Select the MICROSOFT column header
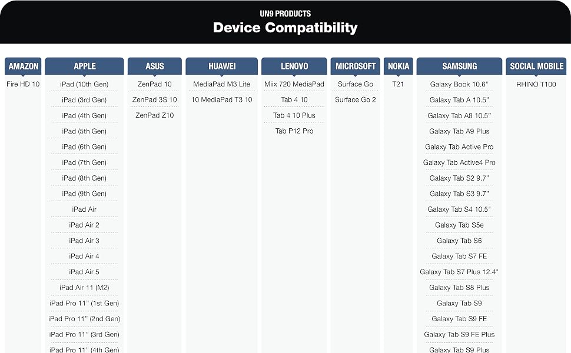The width and height of the screenshot is (571, 353). pos(355,66)
